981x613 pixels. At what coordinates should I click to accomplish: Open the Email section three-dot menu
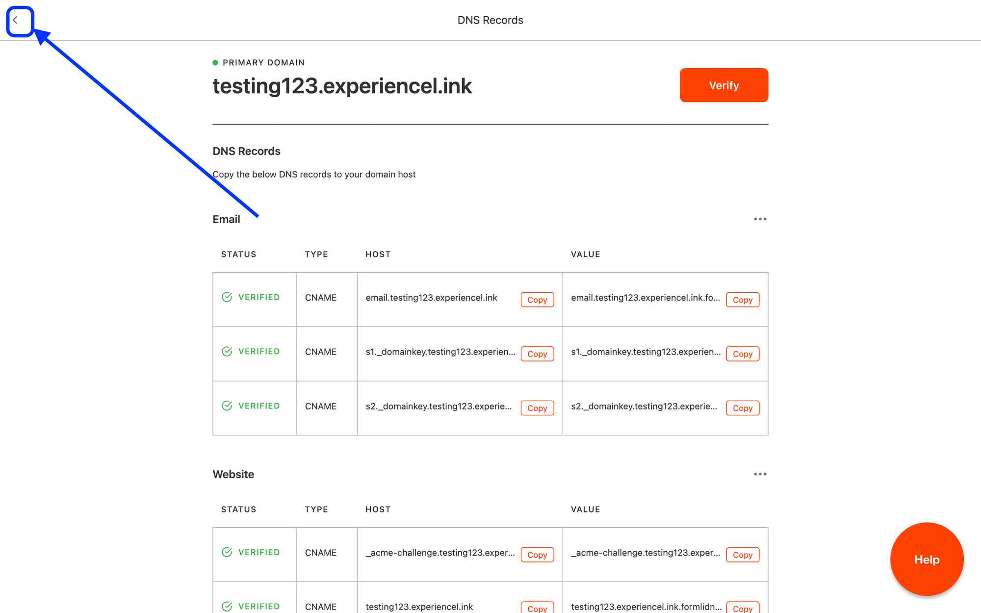tap(760, 219)
